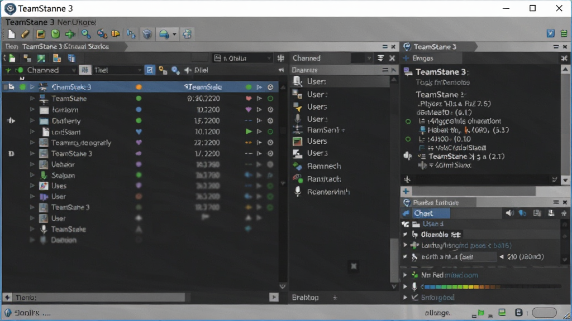Click the channel tree vertical scrollbar

(x=283, y=187)
